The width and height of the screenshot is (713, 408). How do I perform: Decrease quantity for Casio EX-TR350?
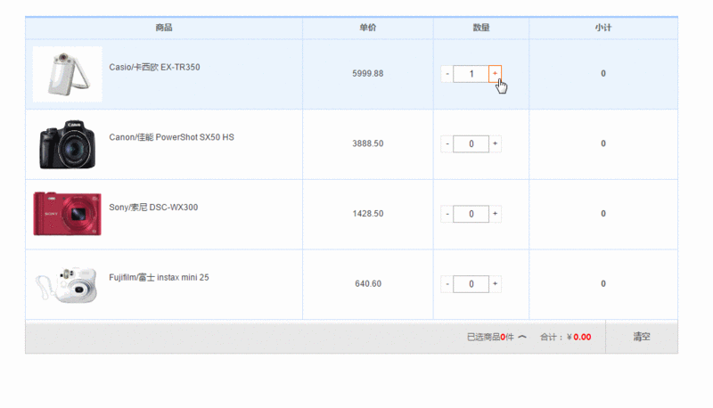pos(447,74)
